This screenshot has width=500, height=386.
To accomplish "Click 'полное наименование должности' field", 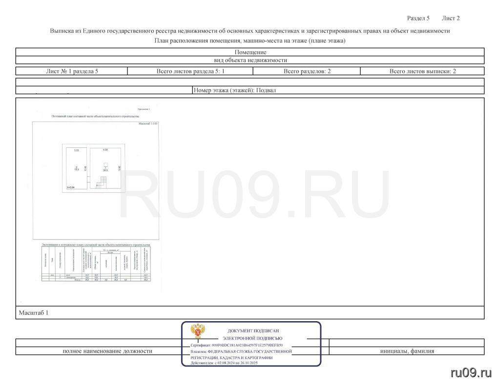I will click(x=107, y=351).
